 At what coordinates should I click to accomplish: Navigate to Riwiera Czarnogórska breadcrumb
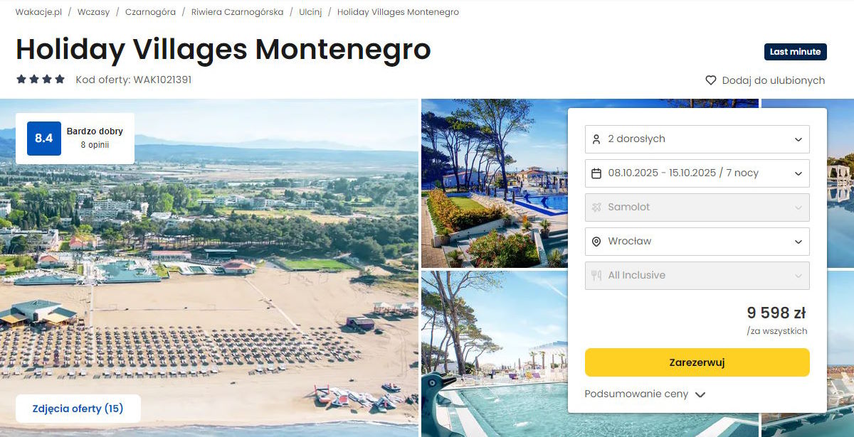[237, 12]
